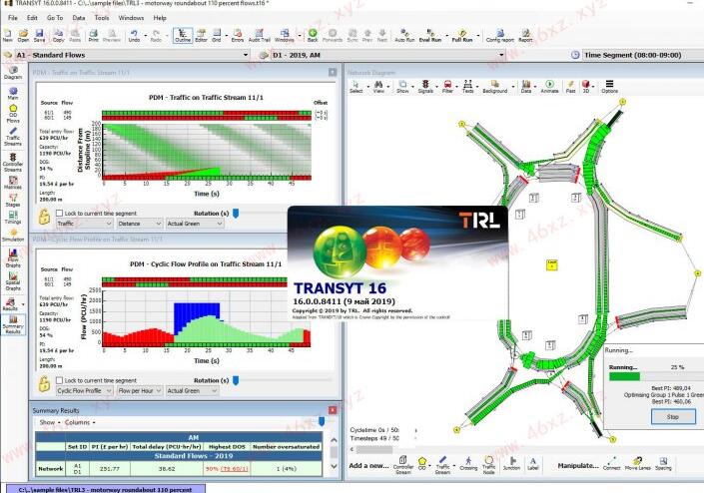Click Animate in Network Diagram toolbar

[x=549, y=87]
